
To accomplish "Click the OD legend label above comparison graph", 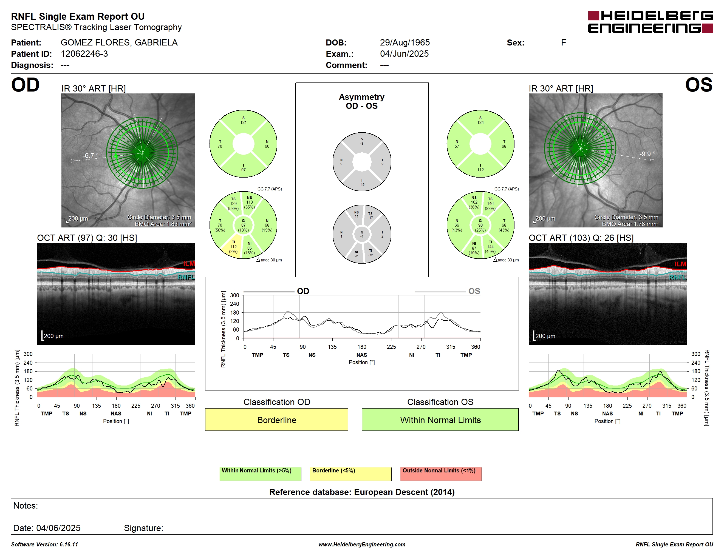I will pos(303,291).
